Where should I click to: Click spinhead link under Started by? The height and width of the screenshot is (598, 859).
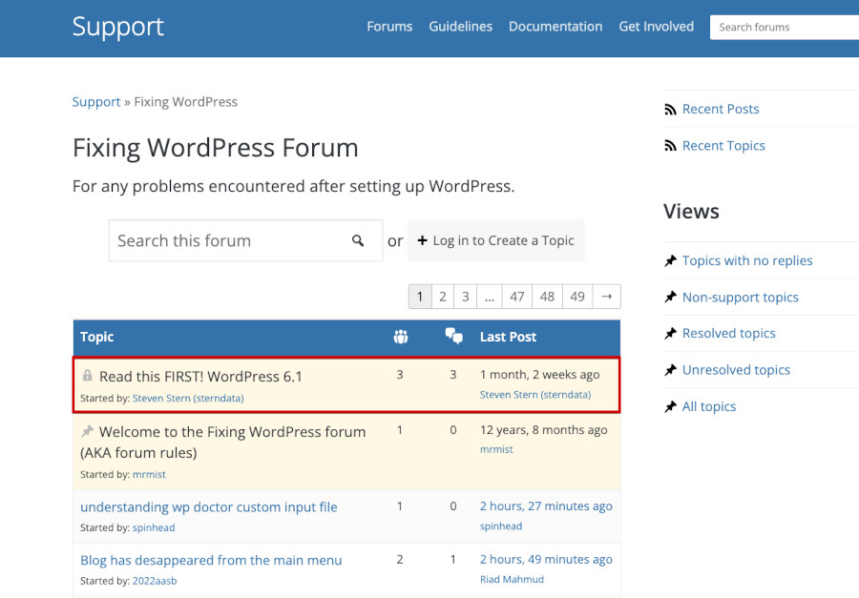pos(154,527)
